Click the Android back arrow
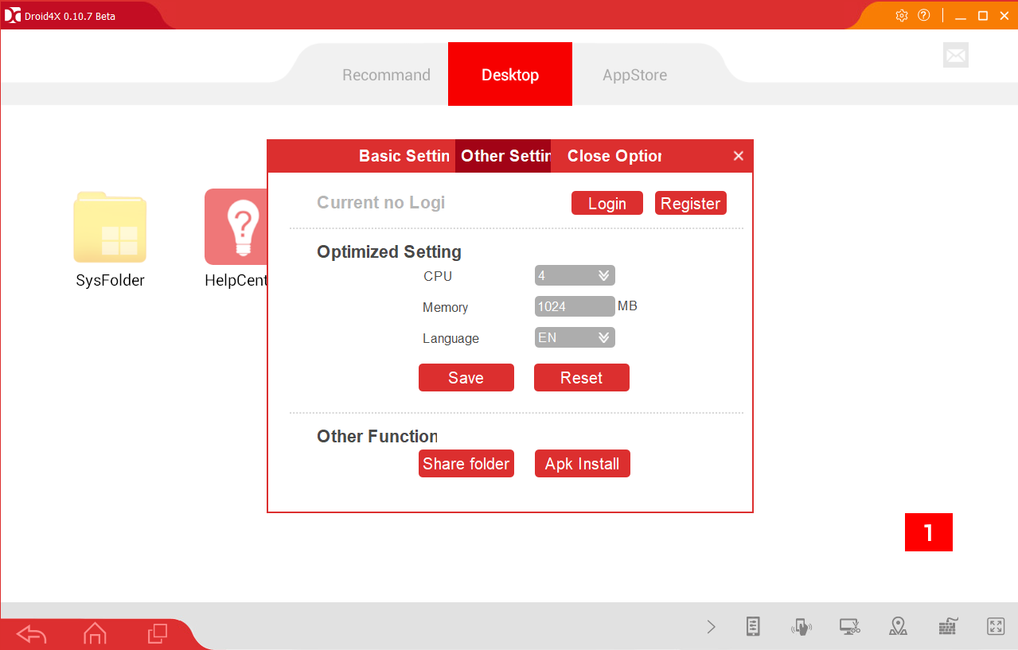This screenshot has width=1018, height=650. [x=32, y=634]
